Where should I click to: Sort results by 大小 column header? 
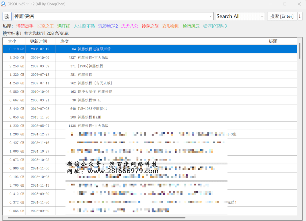12,41
